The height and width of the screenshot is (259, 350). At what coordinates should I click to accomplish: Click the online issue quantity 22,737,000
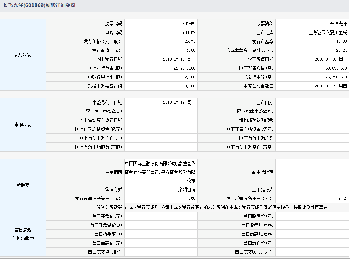click(184, 68)
